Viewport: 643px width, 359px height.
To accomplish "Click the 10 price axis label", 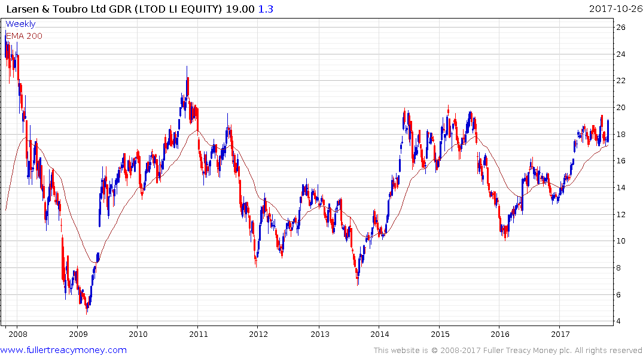I will (621, 241).
